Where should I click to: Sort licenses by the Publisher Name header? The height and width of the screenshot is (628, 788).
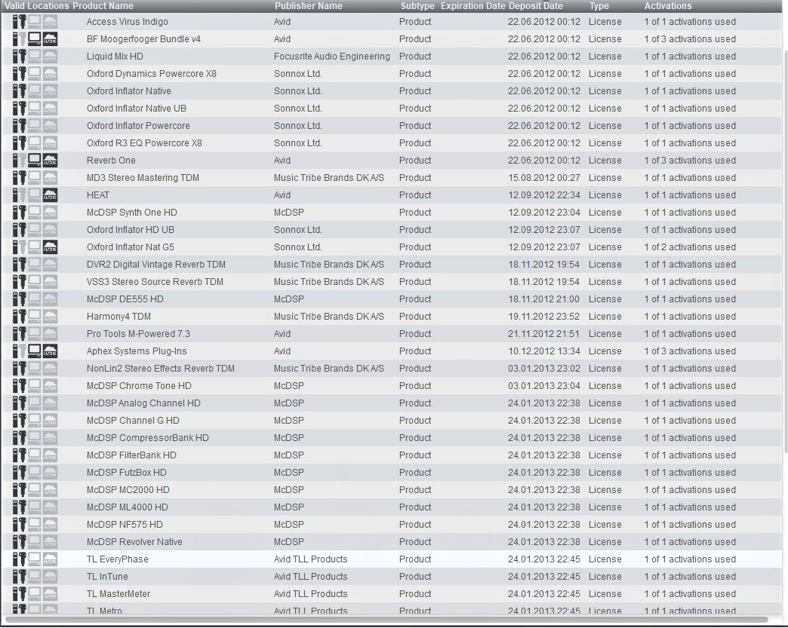(309, 6)
